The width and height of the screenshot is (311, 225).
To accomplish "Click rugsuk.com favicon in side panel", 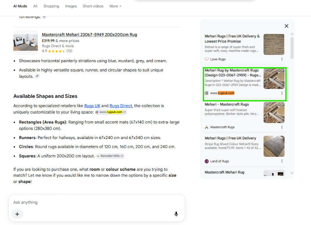I will [207, 93].
